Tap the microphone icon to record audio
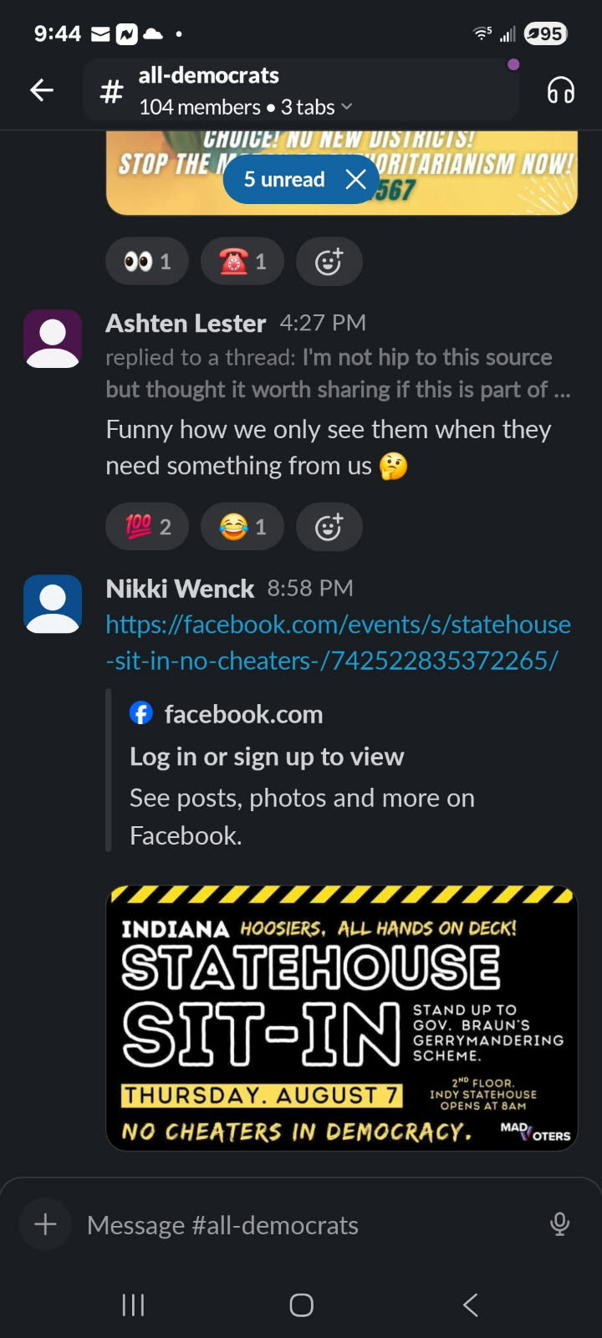The image size is (602, 1338). 559,1224
